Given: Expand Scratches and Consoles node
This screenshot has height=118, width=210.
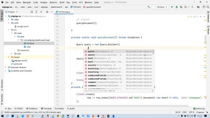Looking at the screenshot, I should 6,71.
